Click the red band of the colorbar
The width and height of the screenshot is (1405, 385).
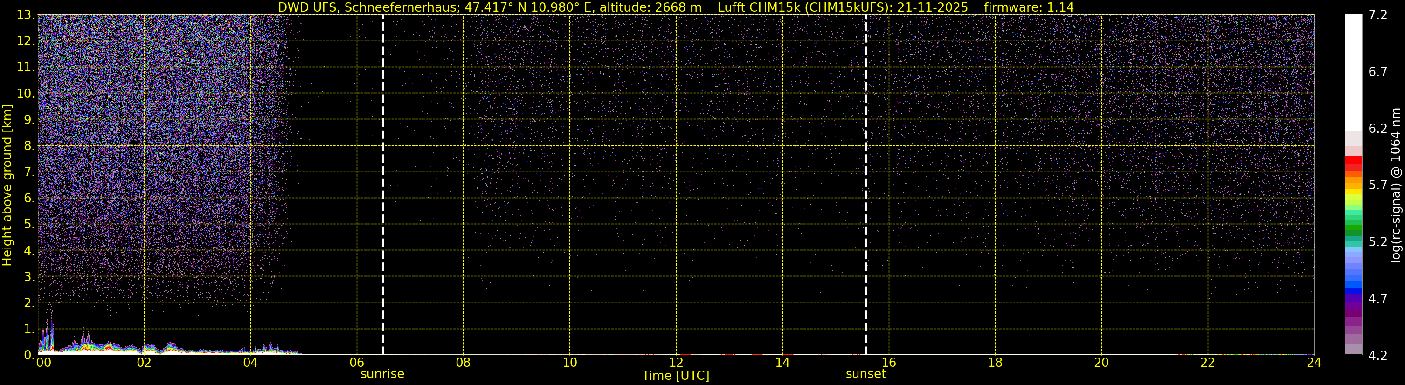click(1353, 161)
